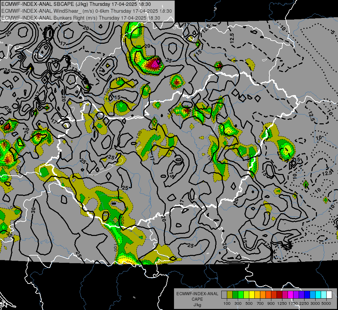Select the gray legend swatch below 100
Viewport: 338px width, 310px height.
pyautogui.click(x=224, y=295)
